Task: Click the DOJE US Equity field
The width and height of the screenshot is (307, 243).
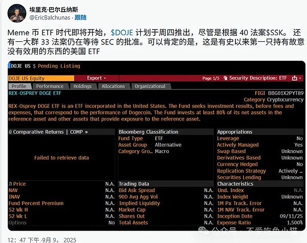Action: 41,78
